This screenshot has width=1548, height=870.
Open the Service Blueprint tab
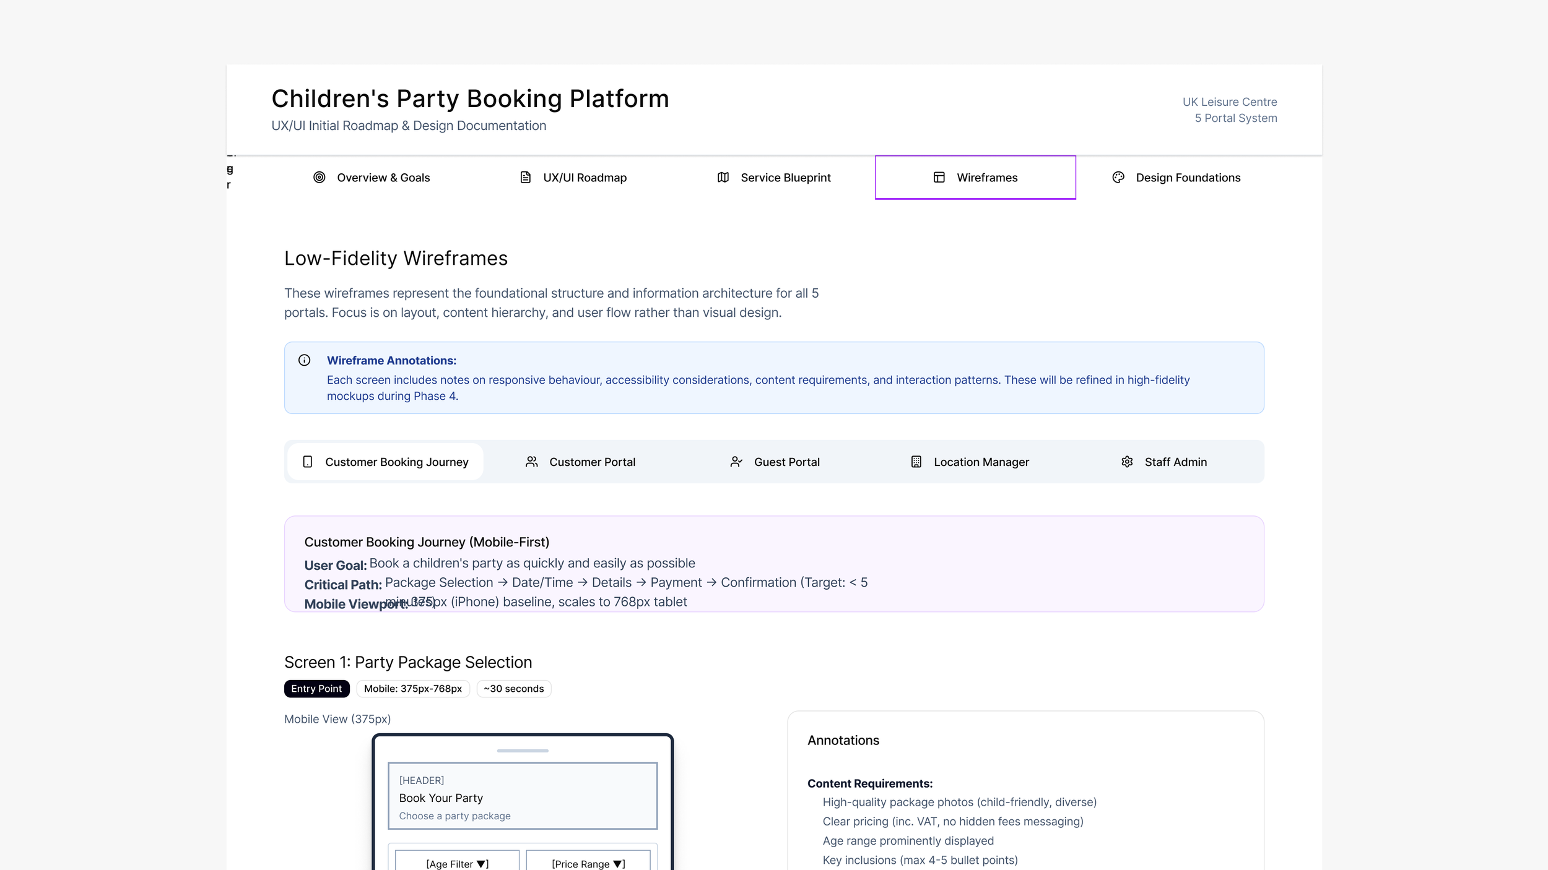click(x=774, y=178)
